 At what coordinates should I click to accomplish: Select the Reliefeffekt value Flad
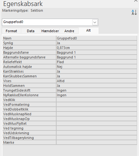tap(97, 62)
